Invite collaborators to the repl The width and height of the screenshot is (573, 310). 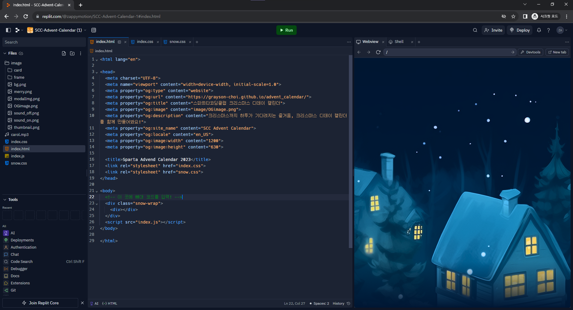[493, 30]
